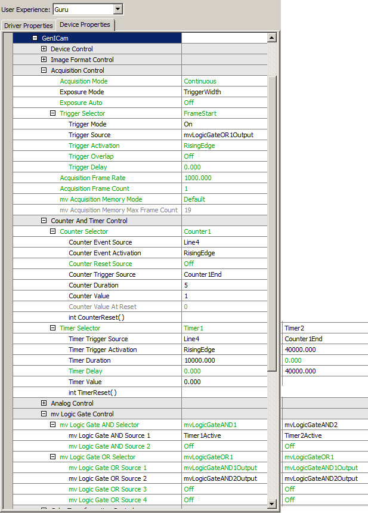368x513 pixels.
Task: Expand the Device Control category
Action: tap(44, 49)
